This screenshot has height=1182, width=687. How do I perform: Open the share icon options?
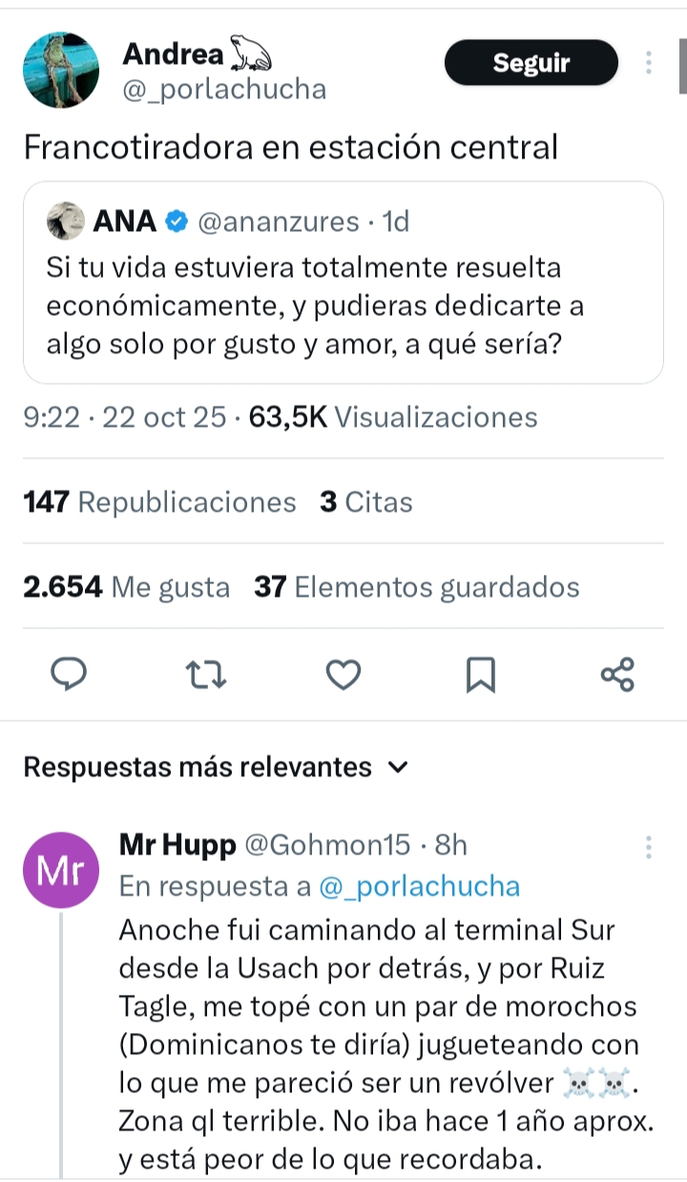[x=617, y=675]
